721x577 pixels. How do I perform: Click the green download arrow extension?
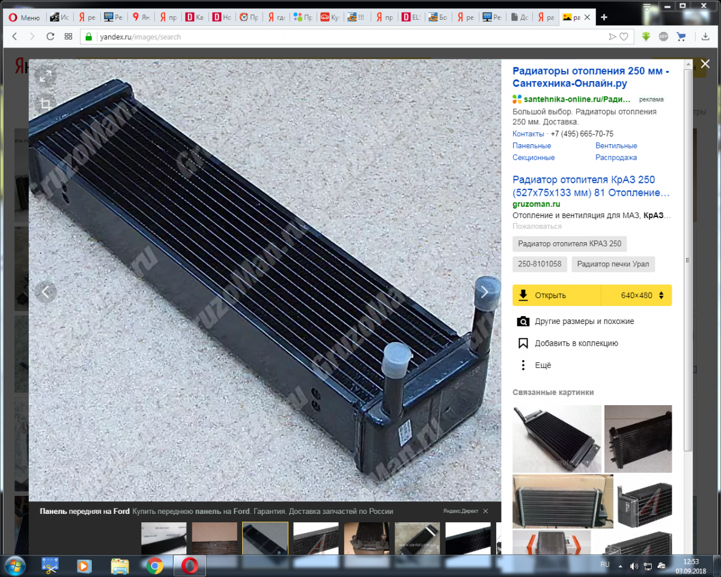(646, 37)
